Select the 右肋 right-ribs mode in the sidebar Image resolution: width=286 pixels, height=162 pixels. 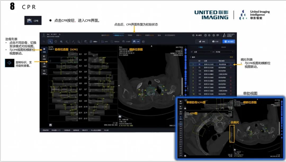tap(44, 58)
